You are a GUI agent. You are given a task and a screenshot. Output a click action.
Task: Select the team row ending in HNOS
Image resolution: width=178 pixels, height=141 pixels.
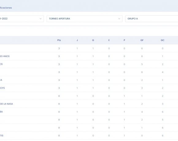89,56
